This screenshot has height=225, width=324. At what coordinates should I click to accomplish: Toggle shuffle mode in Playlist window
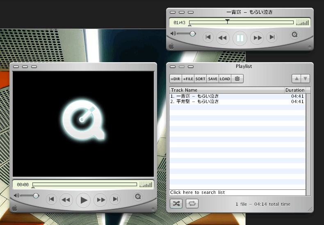coord(176,204)
